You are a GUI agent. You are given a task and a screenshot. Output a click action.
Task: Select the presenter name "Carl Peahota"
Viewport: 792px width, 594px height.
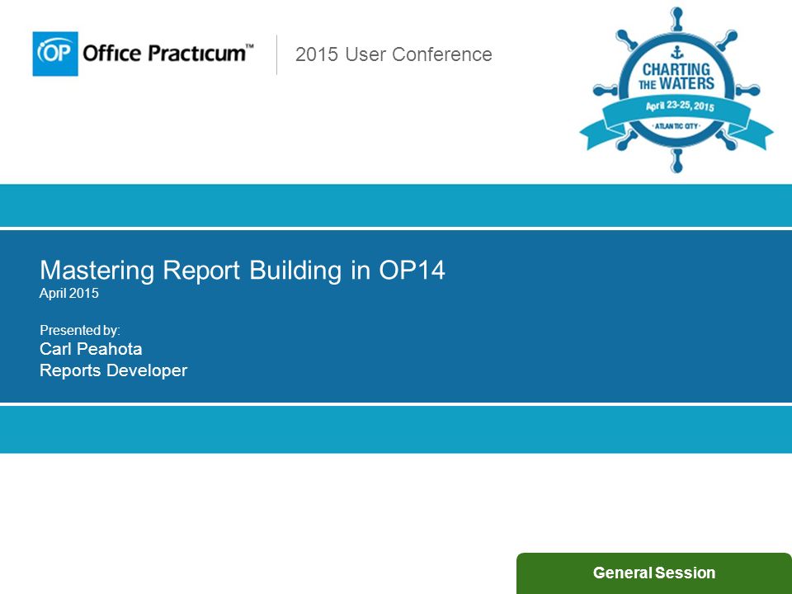tap(91, 349)
